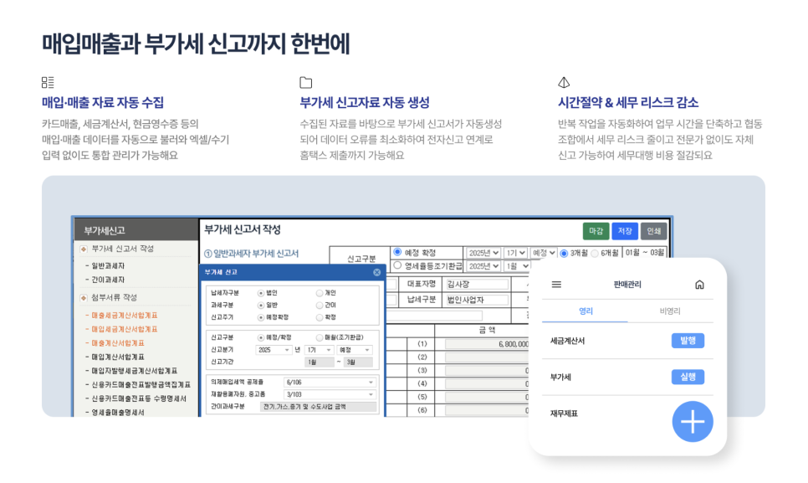Close the 부가세 신고 dialog via X icon
The width and height of the screenshot is (808, 483).
click(377, 271)
